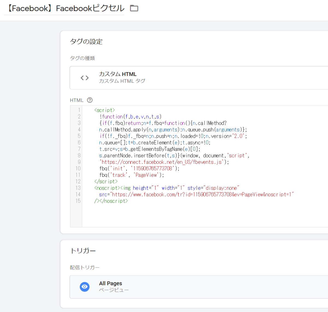
Task: Click the src= facebook.com/tr line 14
Action: coord(197,195)
